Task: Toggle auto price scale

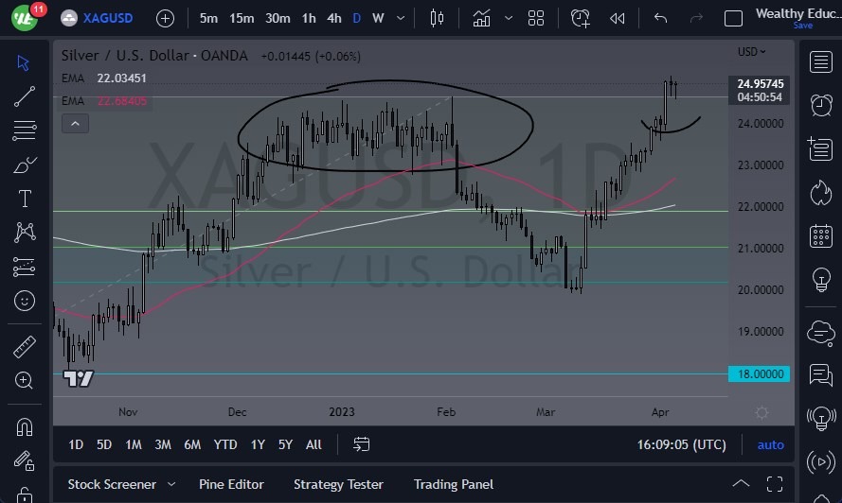Action: (771, 444)
